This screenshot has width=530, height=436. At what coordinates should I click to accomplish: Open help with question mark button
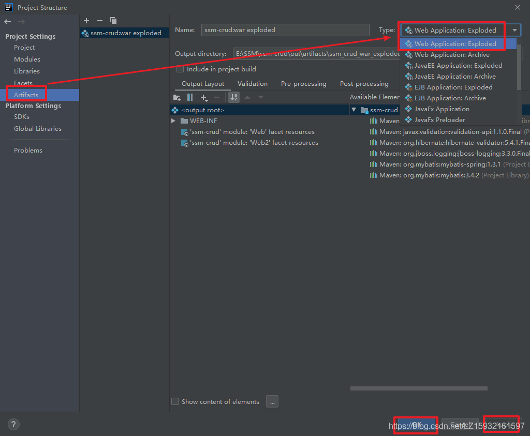point(13,424)
